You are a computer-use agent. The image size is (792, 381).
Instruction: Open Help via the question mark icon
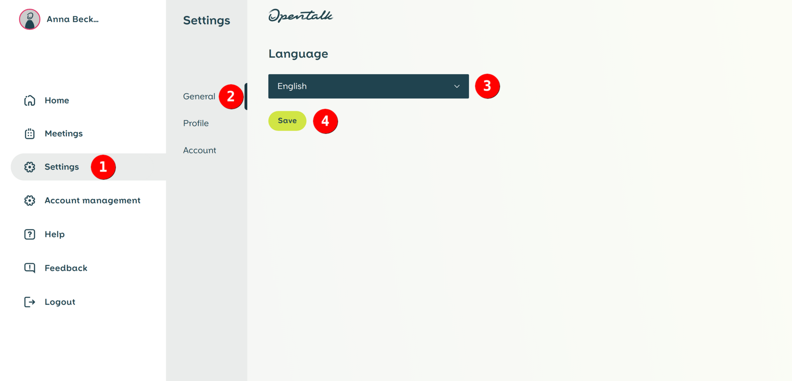tap(30, 234)
